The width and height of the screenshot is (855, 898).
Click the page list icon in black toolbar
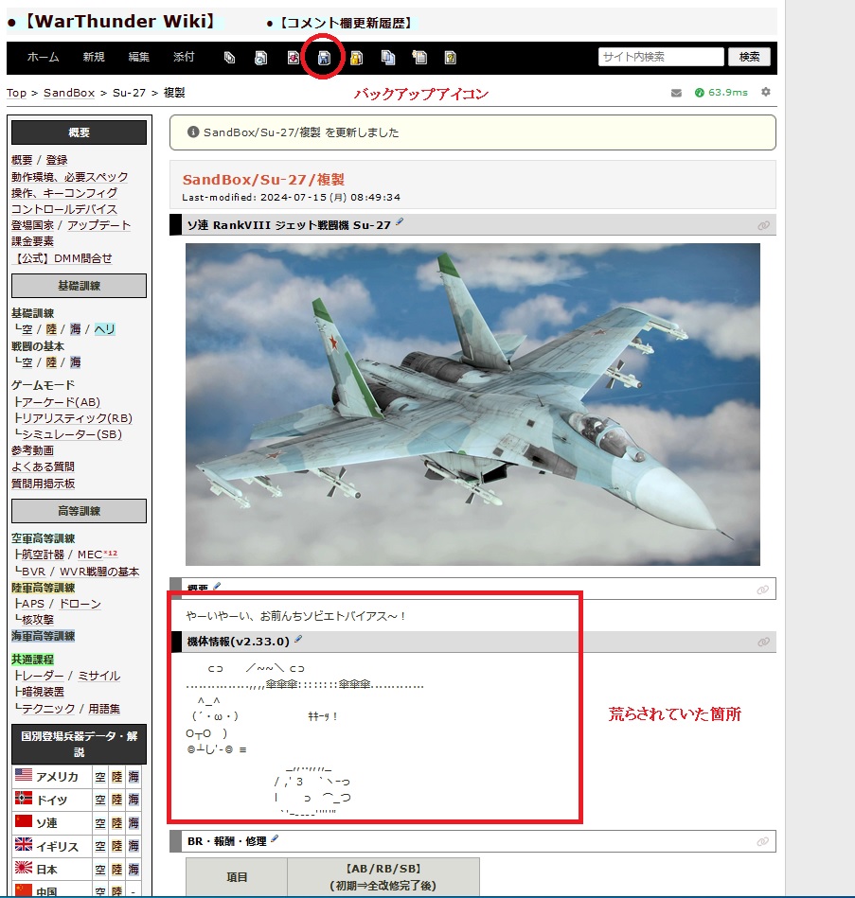pos(229,58)
